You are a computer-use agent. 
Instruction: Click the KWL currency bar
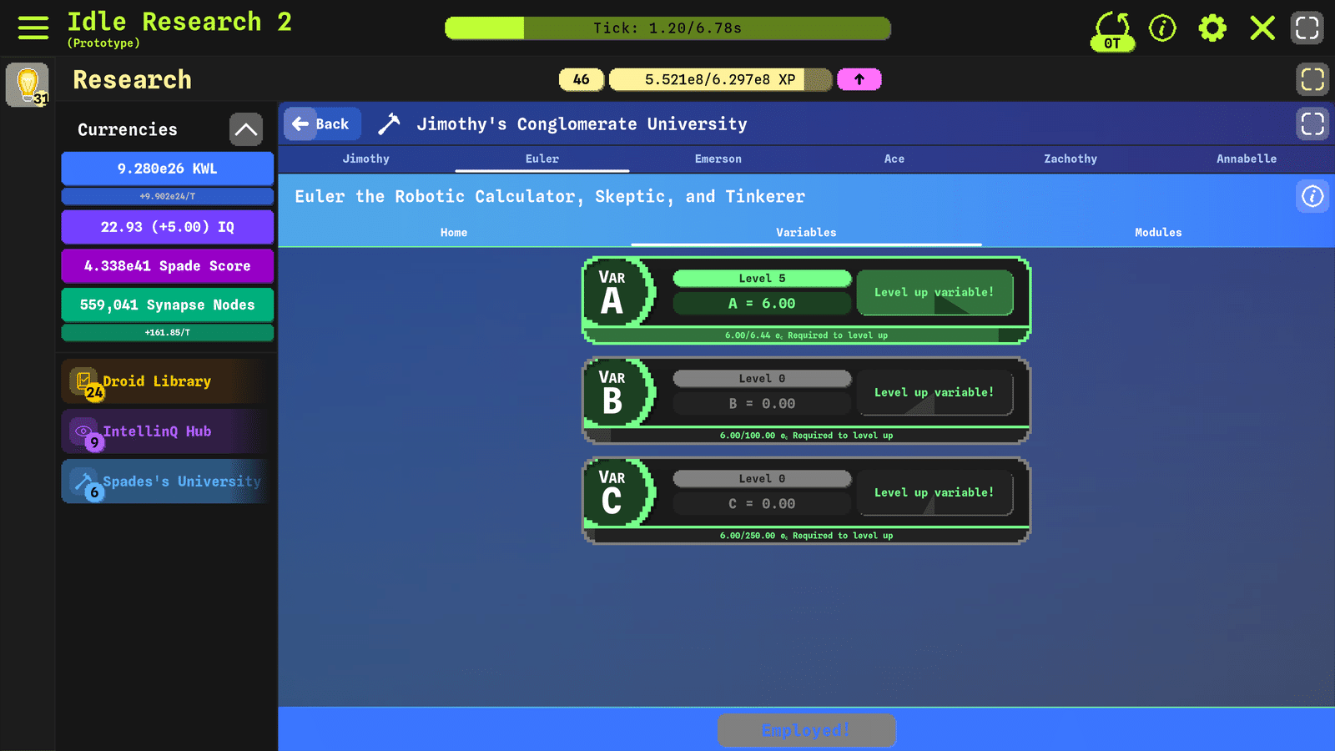[x=167, y=169]
